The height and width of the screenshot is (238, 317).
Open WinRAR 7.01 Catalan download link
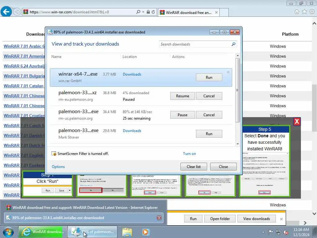(x=24, y=86)
